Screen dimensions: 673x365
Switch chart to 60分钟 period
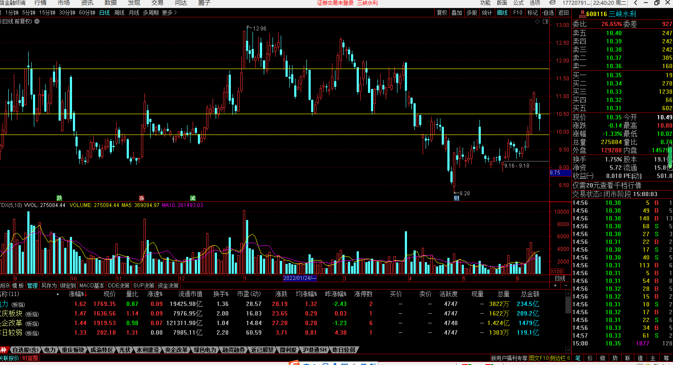pos(87,13)
